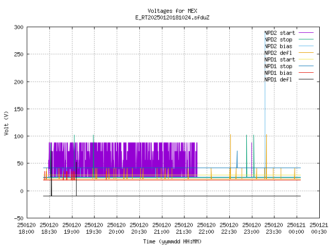Screen dimensions: 329x246
Task: Click the y-axis tick value 0
Action: pyautogui.click(x=22, y=191)
